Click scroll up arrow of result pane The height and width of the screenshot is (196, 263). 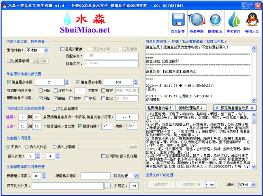254,115
